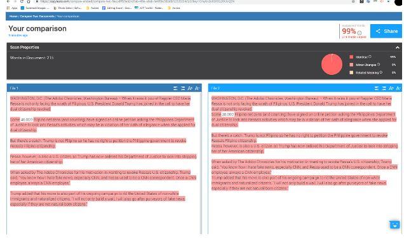Screen dimensions: 404x238
Task: Increase font size in File 2 panel
Action: [391, 88]
